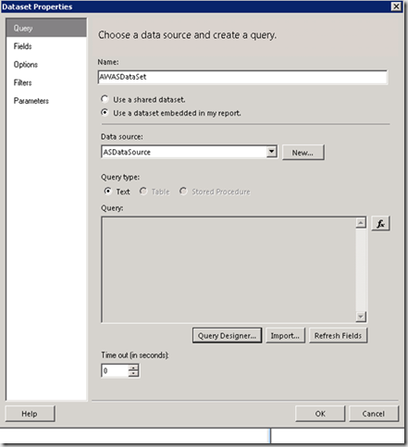Image resolution: width=408 pixels, height=447 pixels.
Task: Expand the Data source dropdown arrow
Action: pos(271,152)
